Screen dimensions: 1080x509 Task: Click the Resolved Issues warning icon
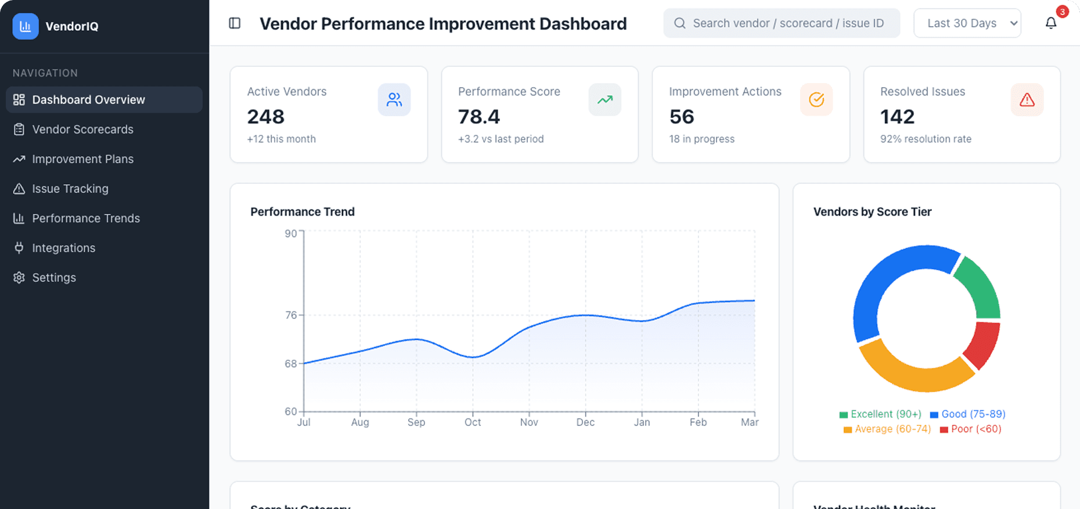1027,100
